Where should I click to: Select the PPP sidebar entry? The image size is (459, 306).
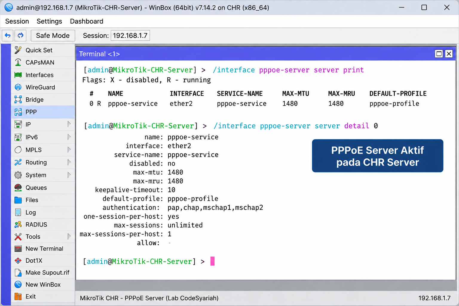43,112
